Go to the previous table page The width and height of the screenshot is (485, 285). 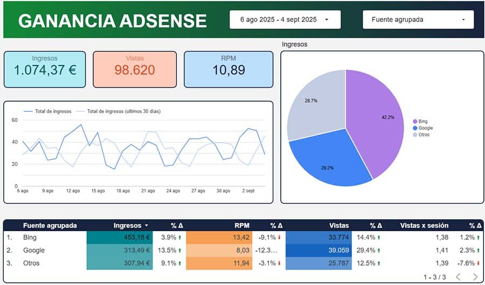pyautogui.click(x=458, y=276)
